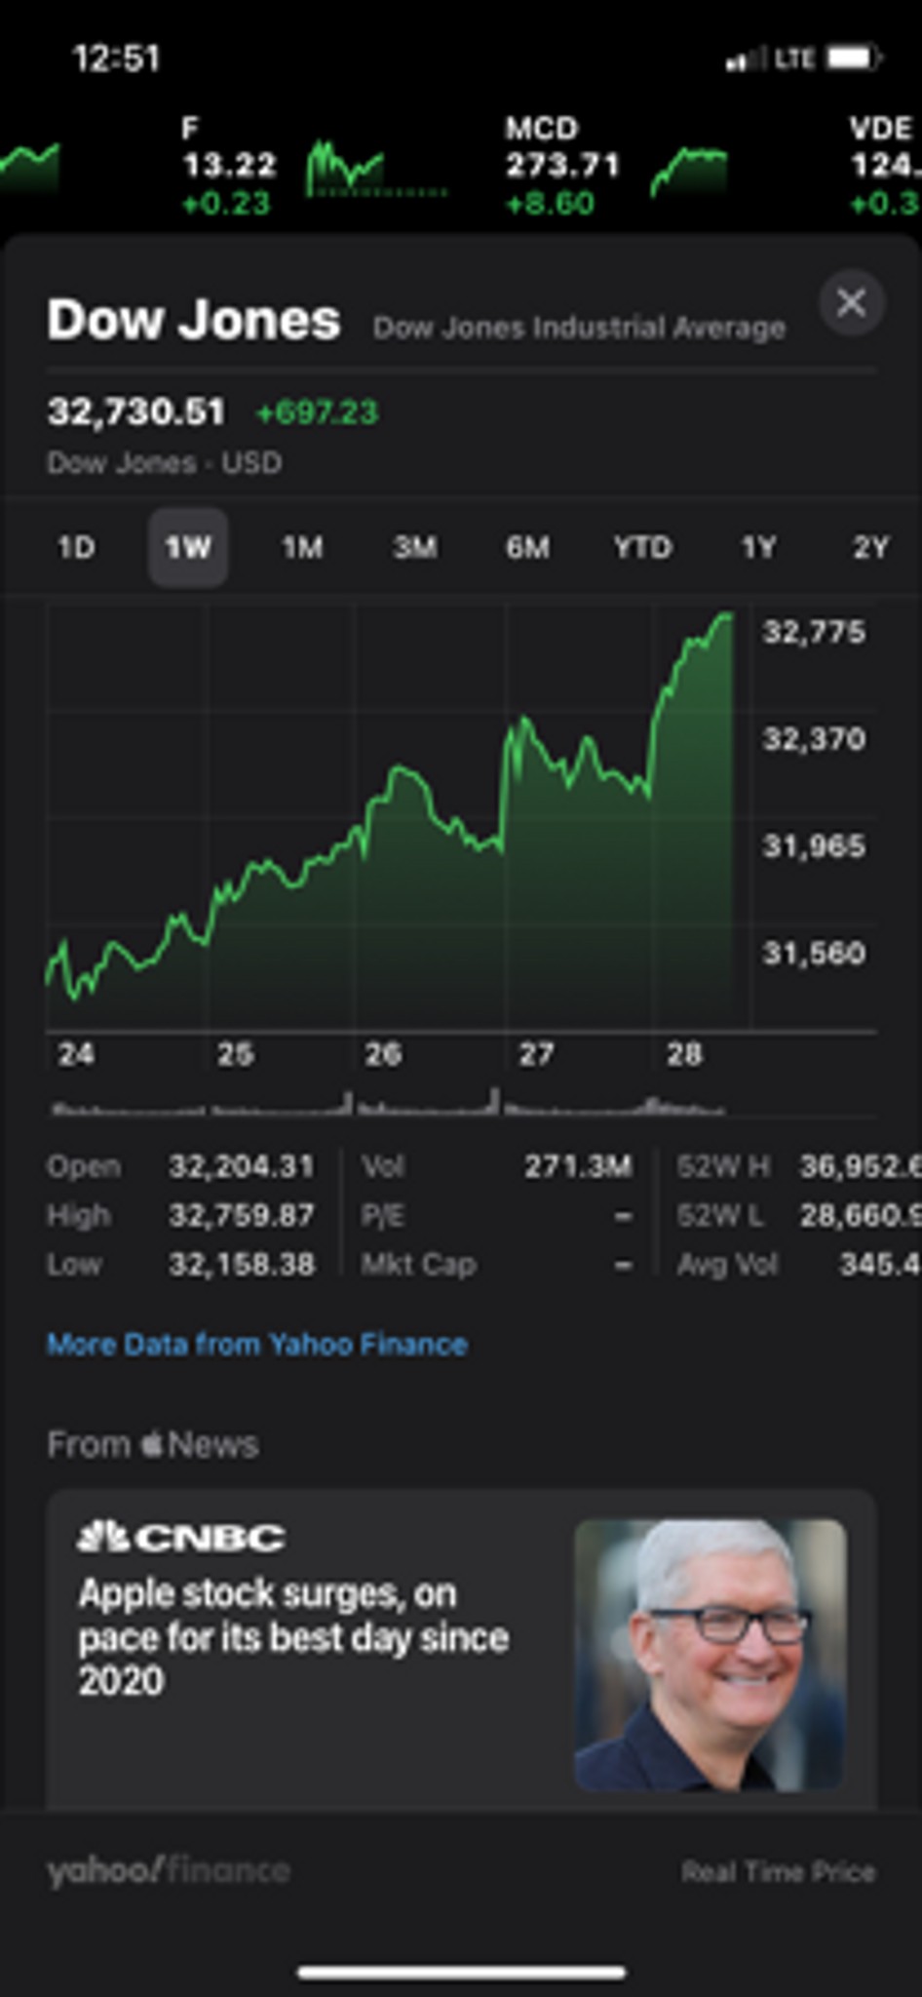Close the Dow Jones detail sheet
The width and height of the screenshot is (922, 1997).
click(x=851, y=302)
